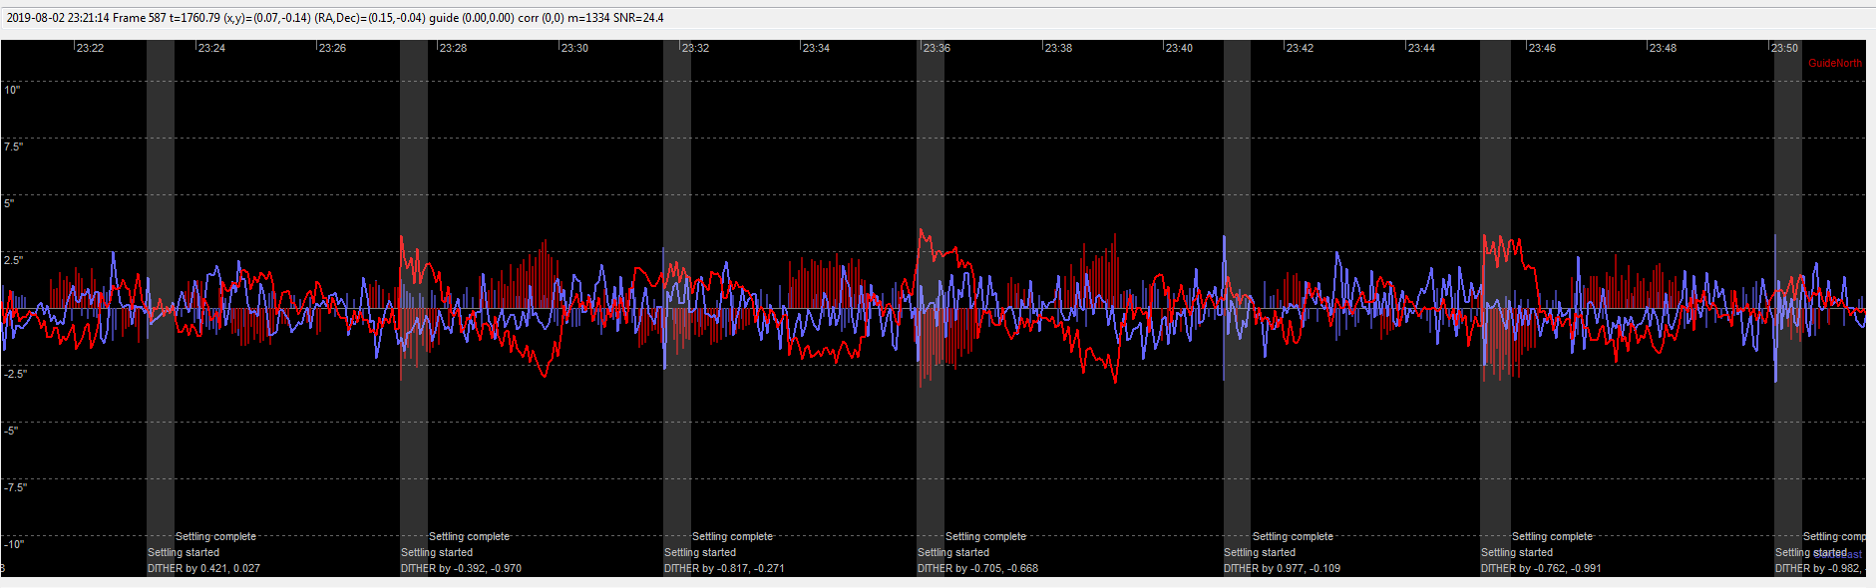The image size is (1876, 588).
Task: Click Settling started above DITHER by -0.817
Action: click(700, 552)
